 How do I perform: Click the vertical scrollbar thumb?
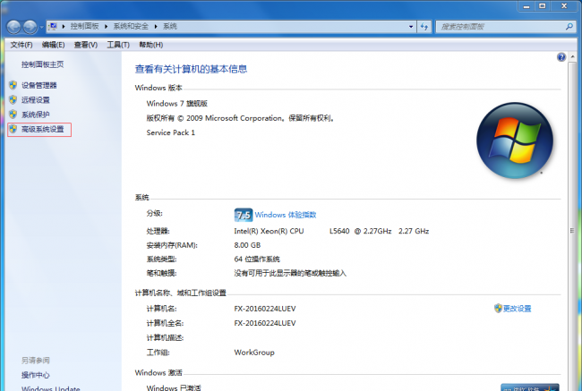pos(572,231)
